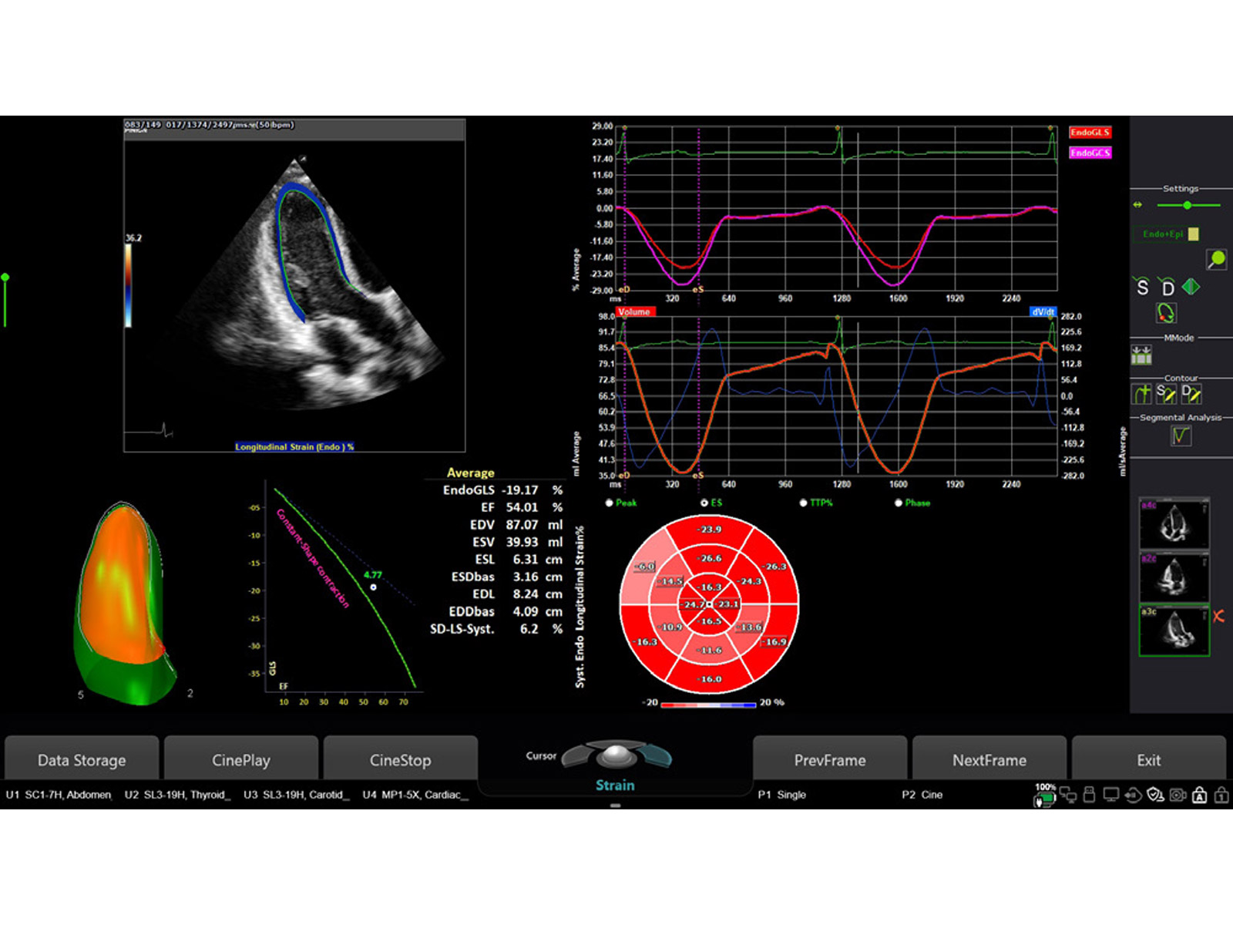The height and width of the screenshot is (925, 1233).
Task: Click the NextFrame button
Action: pos(989,760)
